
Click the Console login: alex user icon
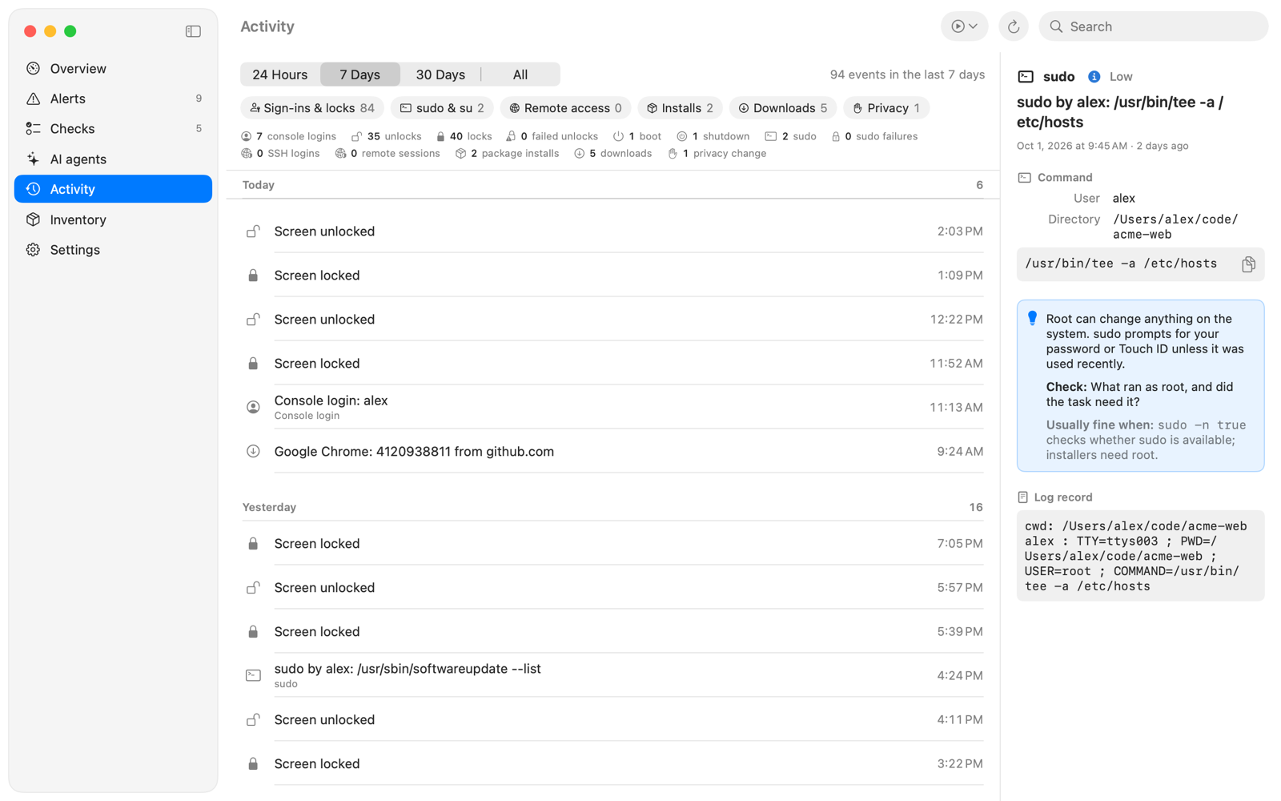[x=253, y=408]
